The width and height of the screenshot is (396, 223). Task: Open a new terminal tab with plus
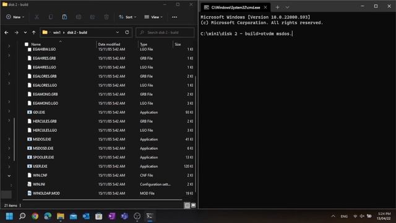point(277,7)
